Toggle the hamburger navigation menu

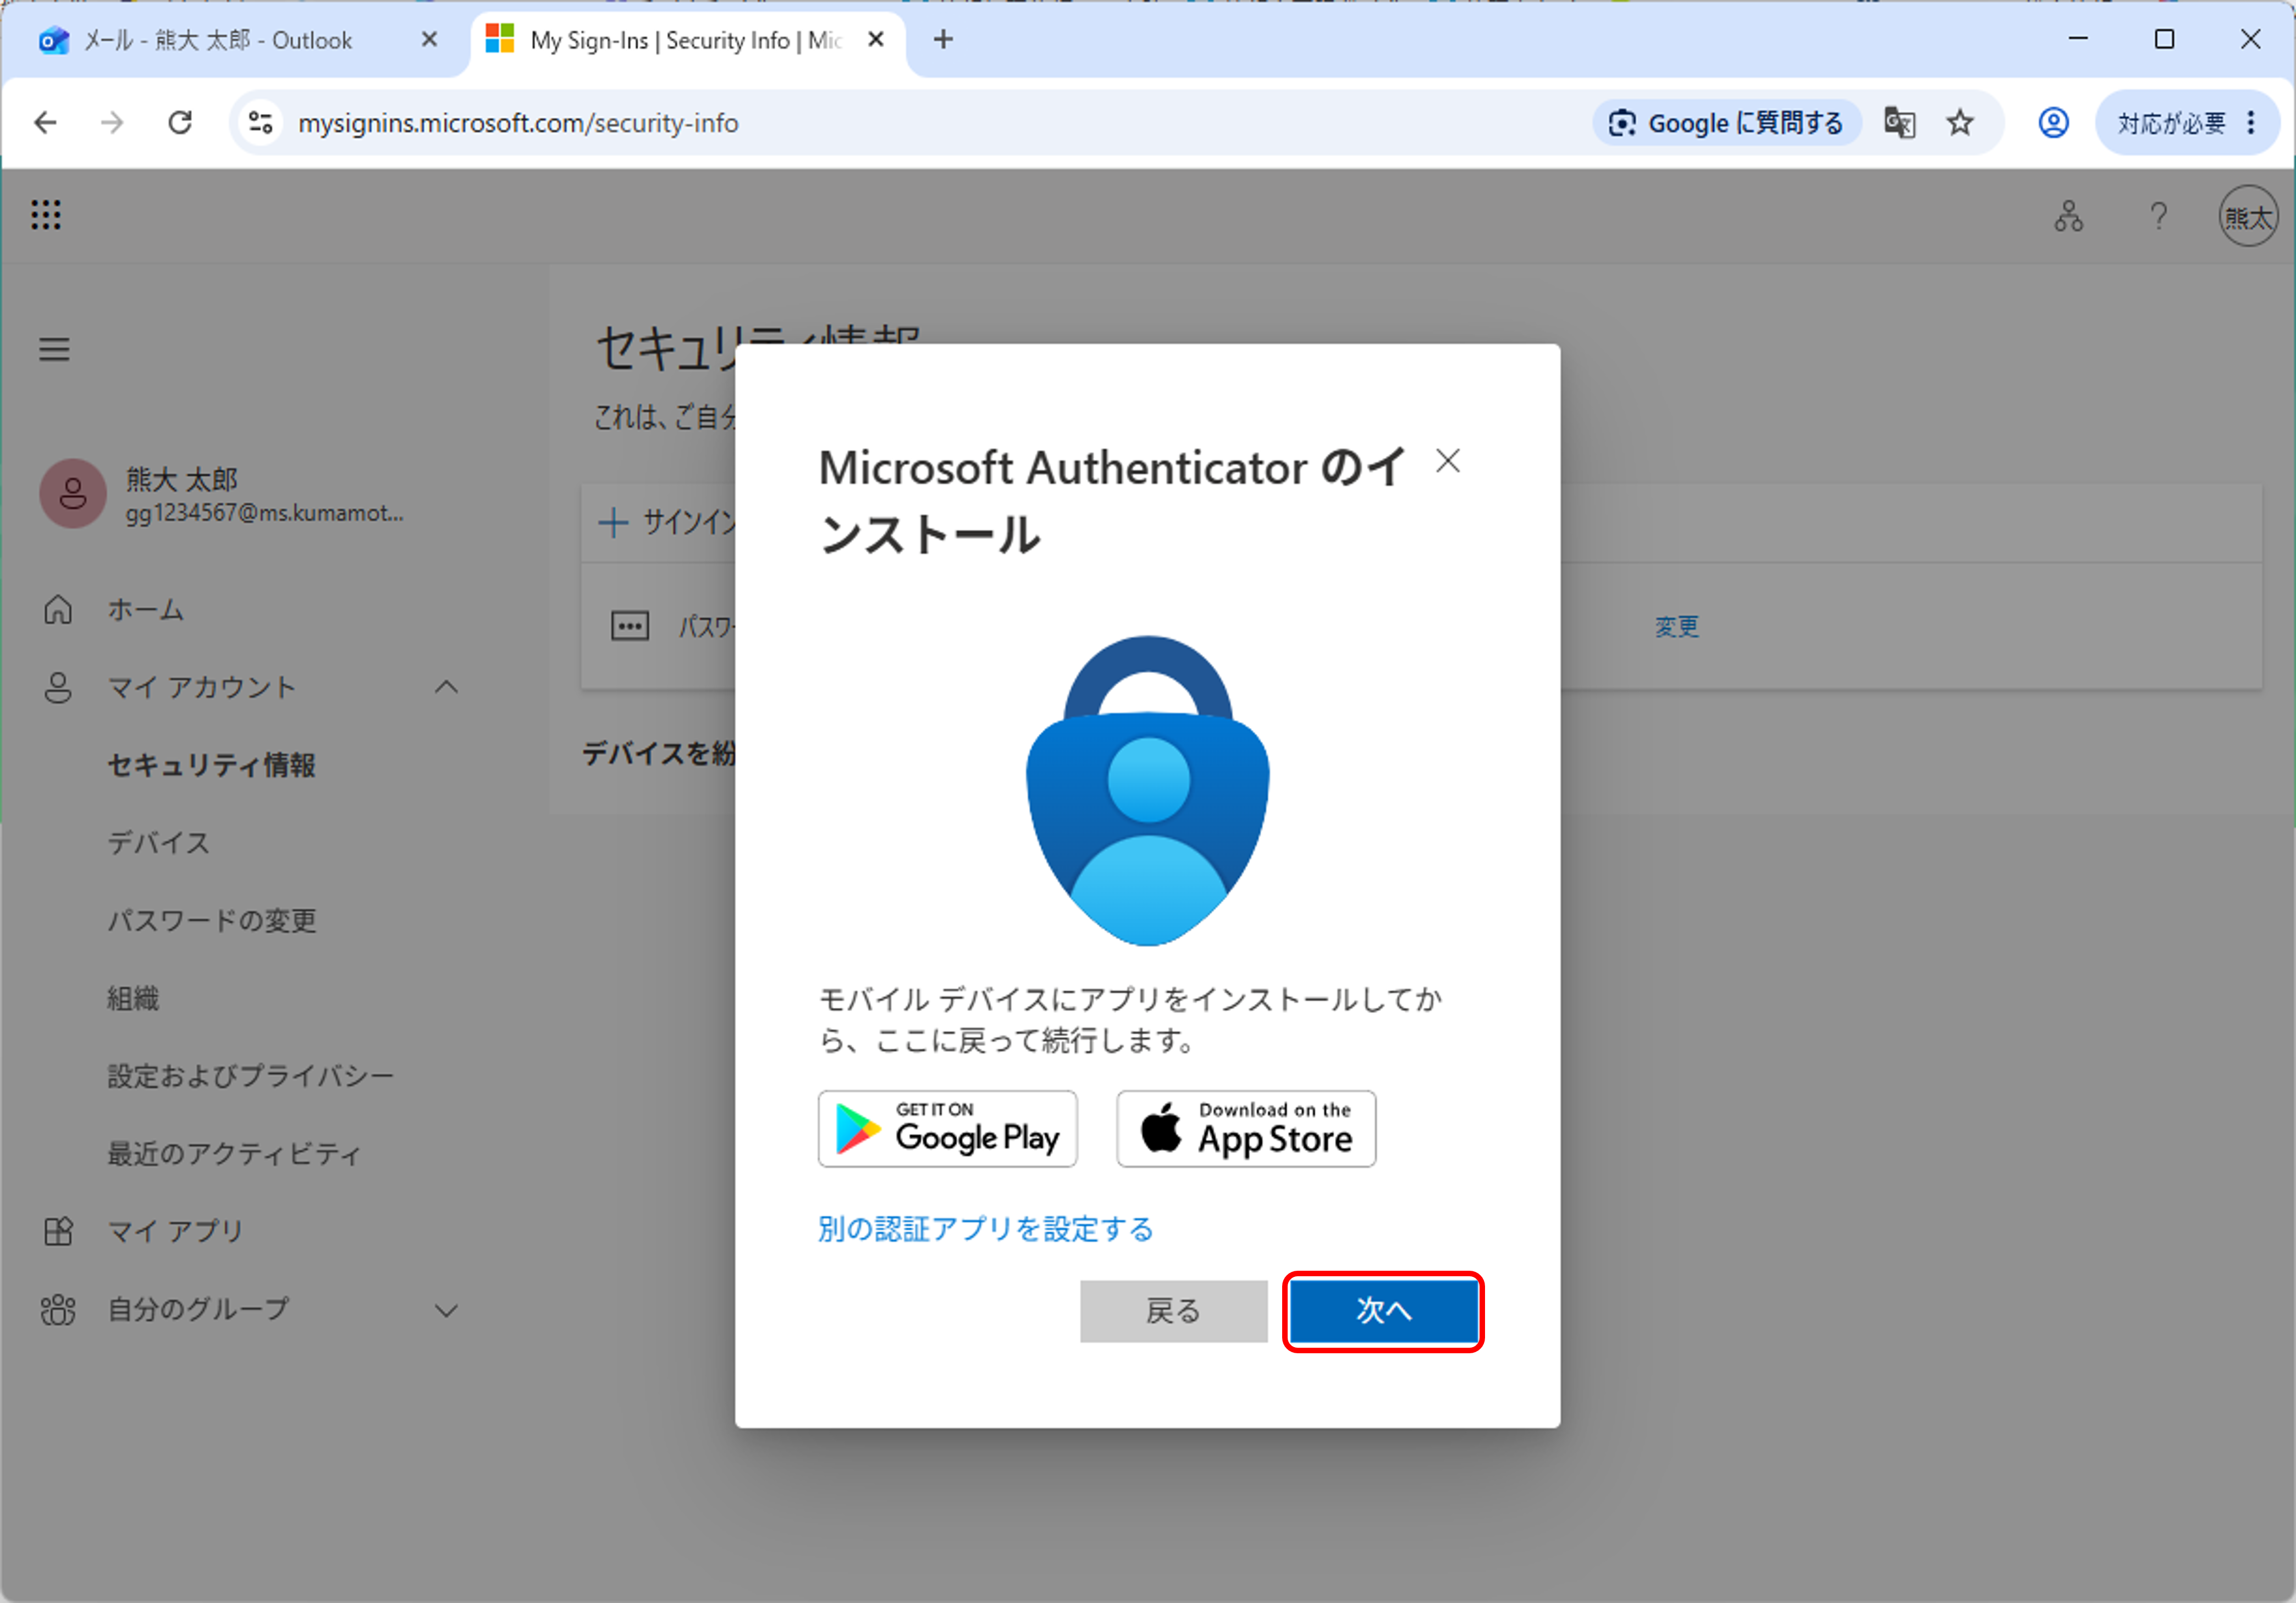[54, 349]
